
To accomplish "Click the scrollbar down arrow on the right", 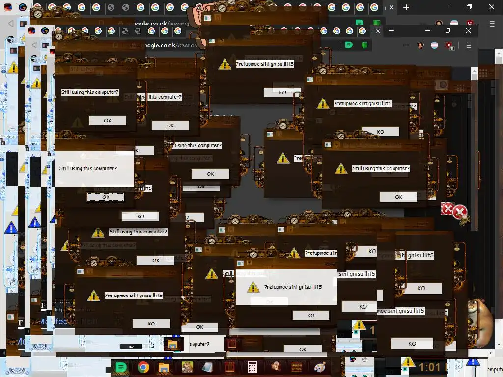I will (499, 345).
